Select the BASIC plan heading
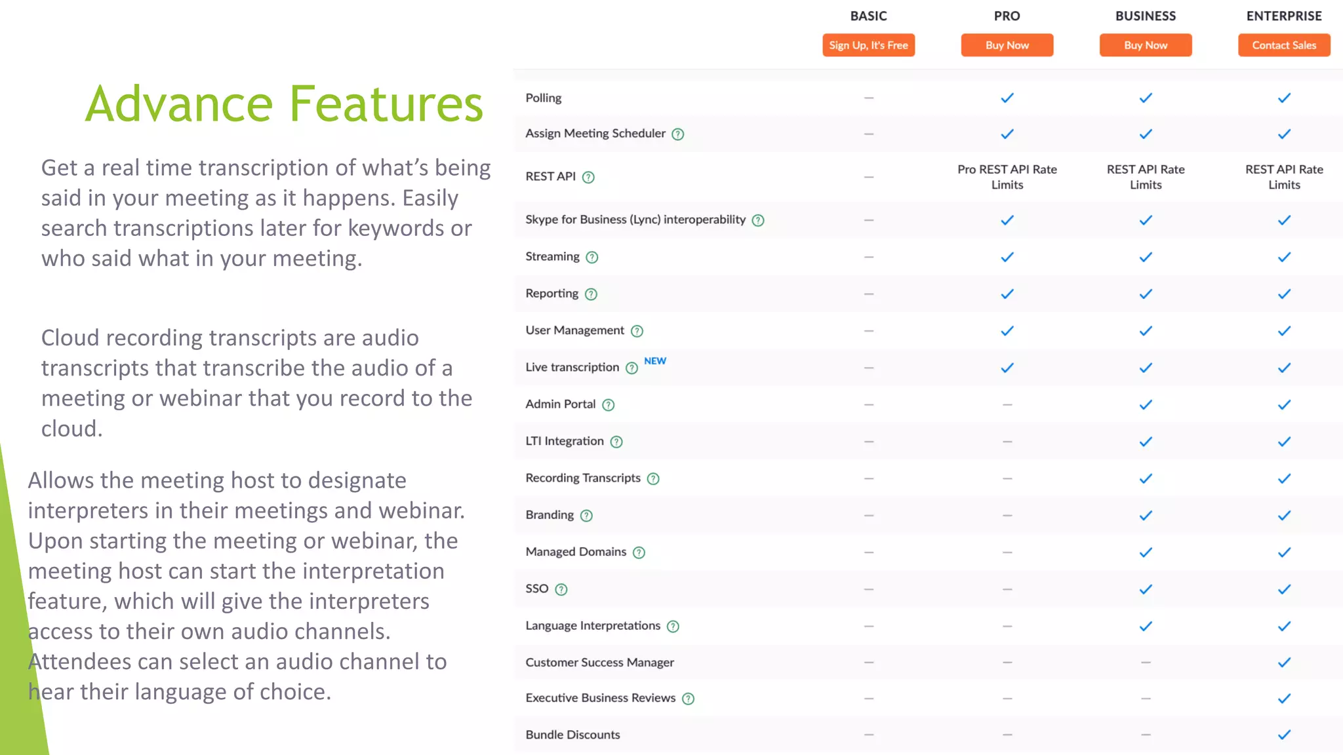 [x=868, y=16]
